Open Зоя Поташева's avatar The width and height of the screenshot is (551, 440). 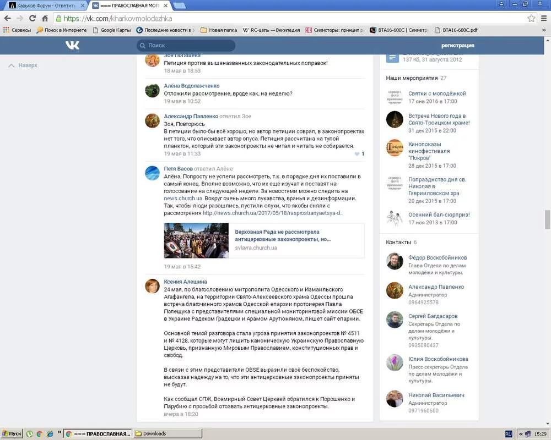[x=152, y=61]
